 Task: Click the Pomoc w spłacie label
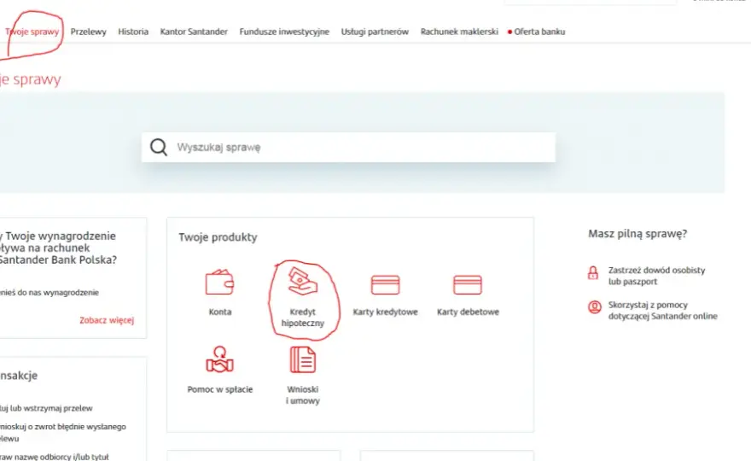tap(220, 389)
